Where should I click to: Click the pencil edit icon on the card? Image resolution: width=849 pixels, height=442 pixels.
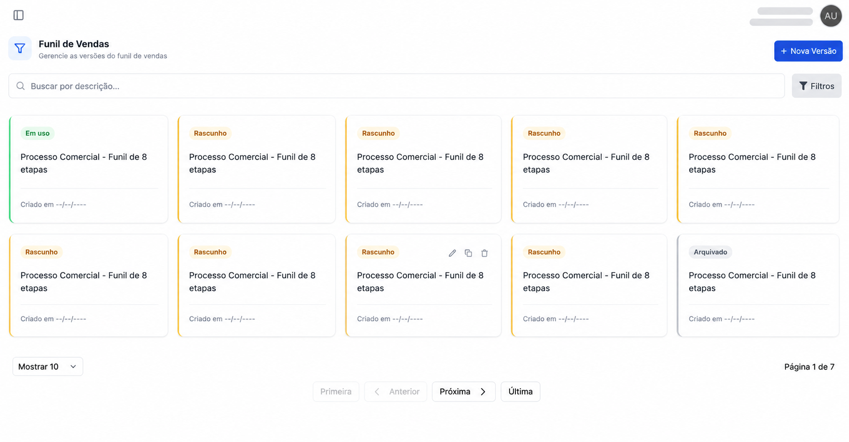[x=452, y=253]
